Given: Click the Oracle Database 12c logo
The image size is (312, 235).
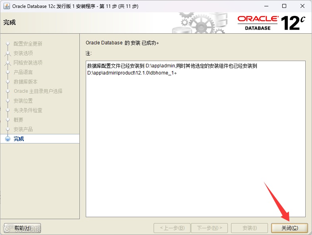Looking at the screenshot, I should pyautogui.click(x=272, y=23).
